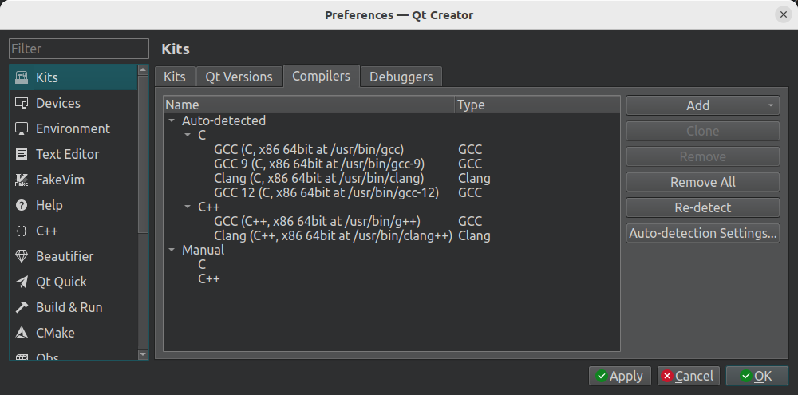798x395 pixels.
Task: Click the Manual group label
Action: click(203, 250)
